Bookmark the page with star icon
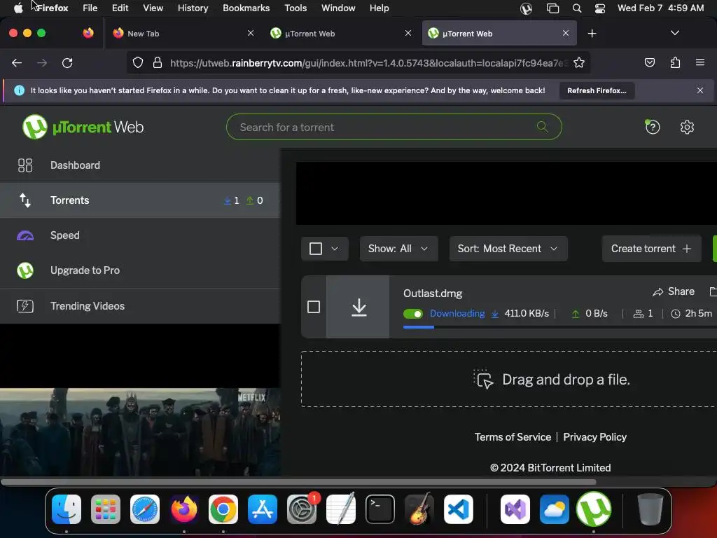Screen dimensions: 717x538 point(579,62)
